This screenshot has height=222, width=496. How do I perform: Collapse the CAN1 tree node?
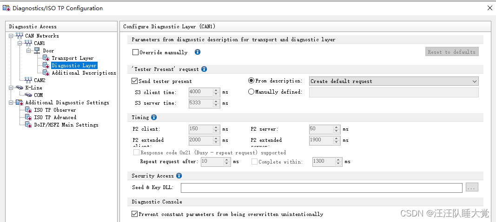point(20,43)
